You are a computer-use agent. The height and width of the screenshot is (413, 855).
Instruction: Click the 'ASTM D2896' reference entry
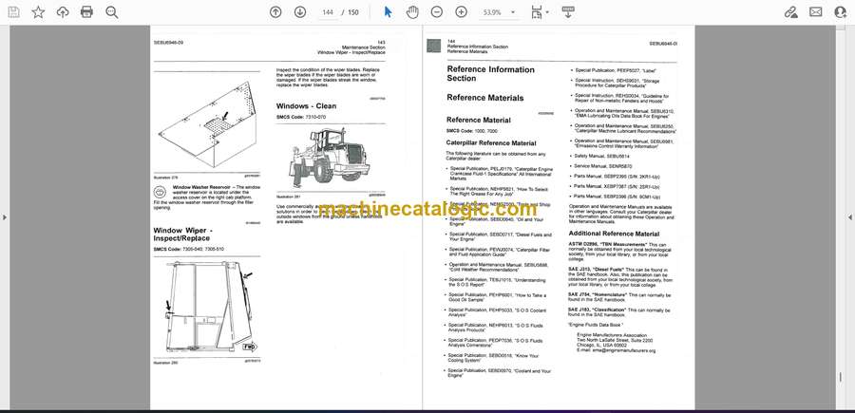(x=618, y=250)
